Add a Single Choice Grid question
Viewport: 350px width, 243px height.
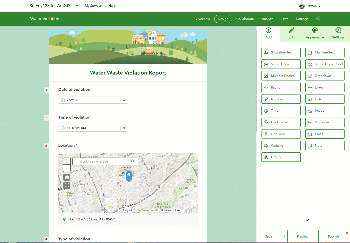(325, 64)
